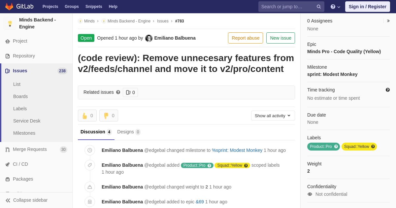Click the Project home icon

pyautogui.click(x=8, y=41)
